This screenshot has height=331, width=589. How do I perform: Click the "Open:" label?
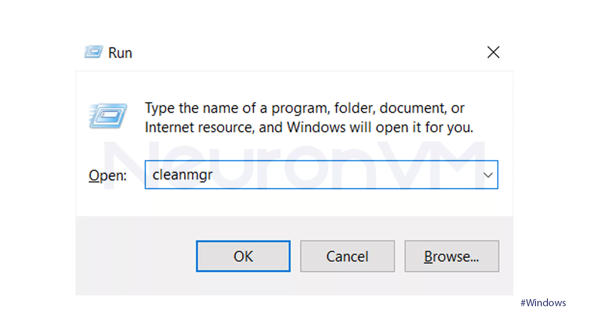108,176
